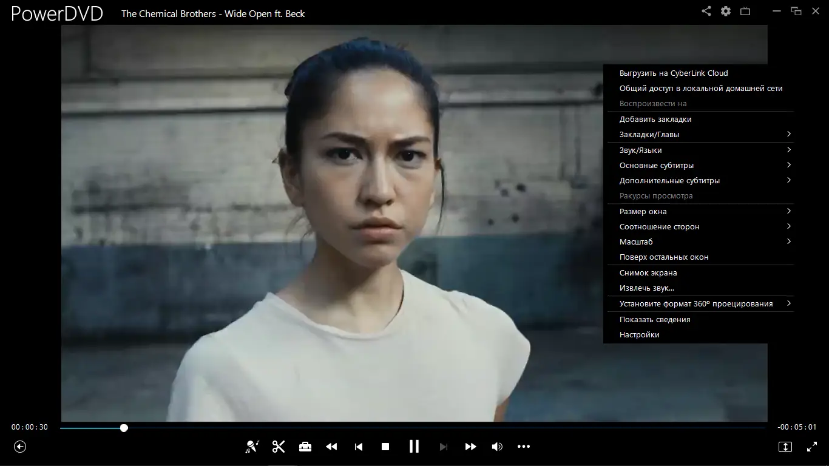Select 'Добавить закладки' from the menu
The width and height of the screenshot is (829, 466).
pyautogui.click(x=699, y=119)
